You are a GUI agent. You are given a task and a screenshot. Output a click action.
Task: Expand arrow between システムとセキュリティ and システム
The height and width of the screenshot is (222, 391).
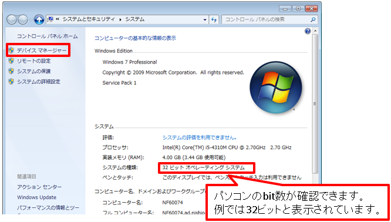[x=120, y=19]
